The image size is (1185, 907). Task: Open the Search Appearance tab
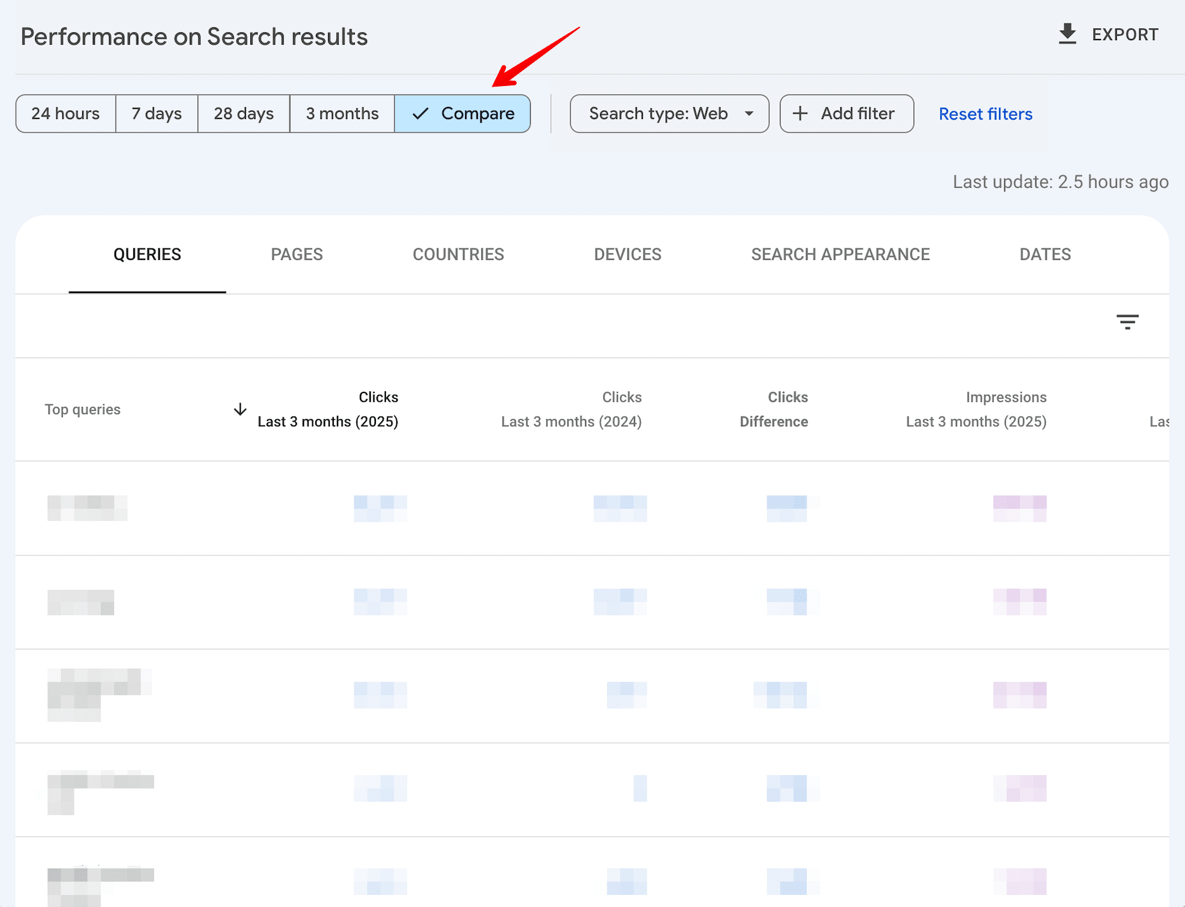pos(840,254)
